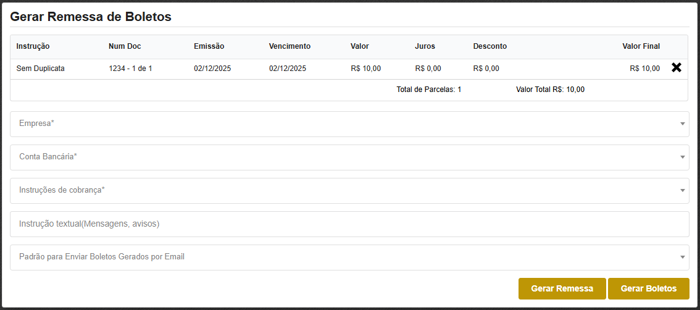Click the Gerar Boletos button
The image size is (700, 310).
tap(648, 288)
